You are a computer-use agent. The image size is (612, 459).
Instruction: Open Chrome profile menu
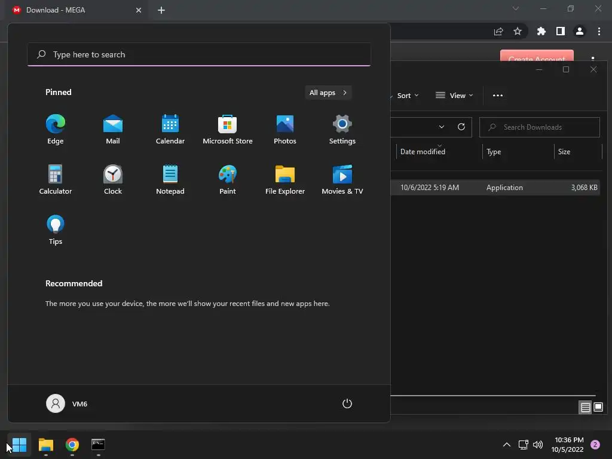tap(580, 31)
